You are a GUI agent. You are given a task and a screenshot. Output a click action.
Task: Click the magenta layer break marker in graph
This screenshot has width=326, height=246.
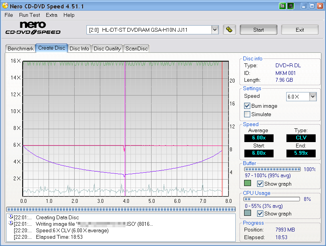click(125, 129)
